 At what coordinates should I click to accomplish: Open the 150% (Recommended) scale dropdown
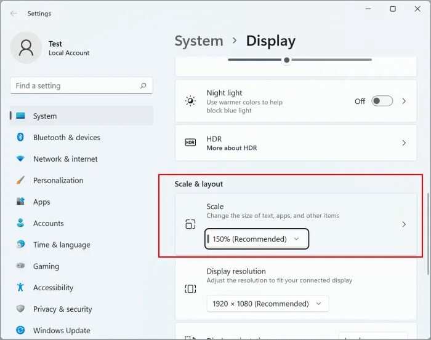[x=257, y=239]
